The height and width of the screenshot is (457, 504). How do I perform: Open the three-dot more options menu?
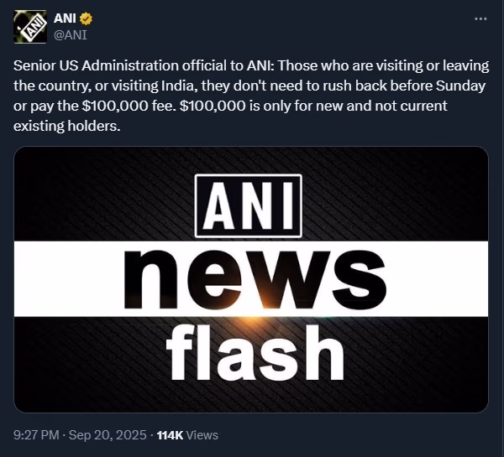(x=480, y=18)
